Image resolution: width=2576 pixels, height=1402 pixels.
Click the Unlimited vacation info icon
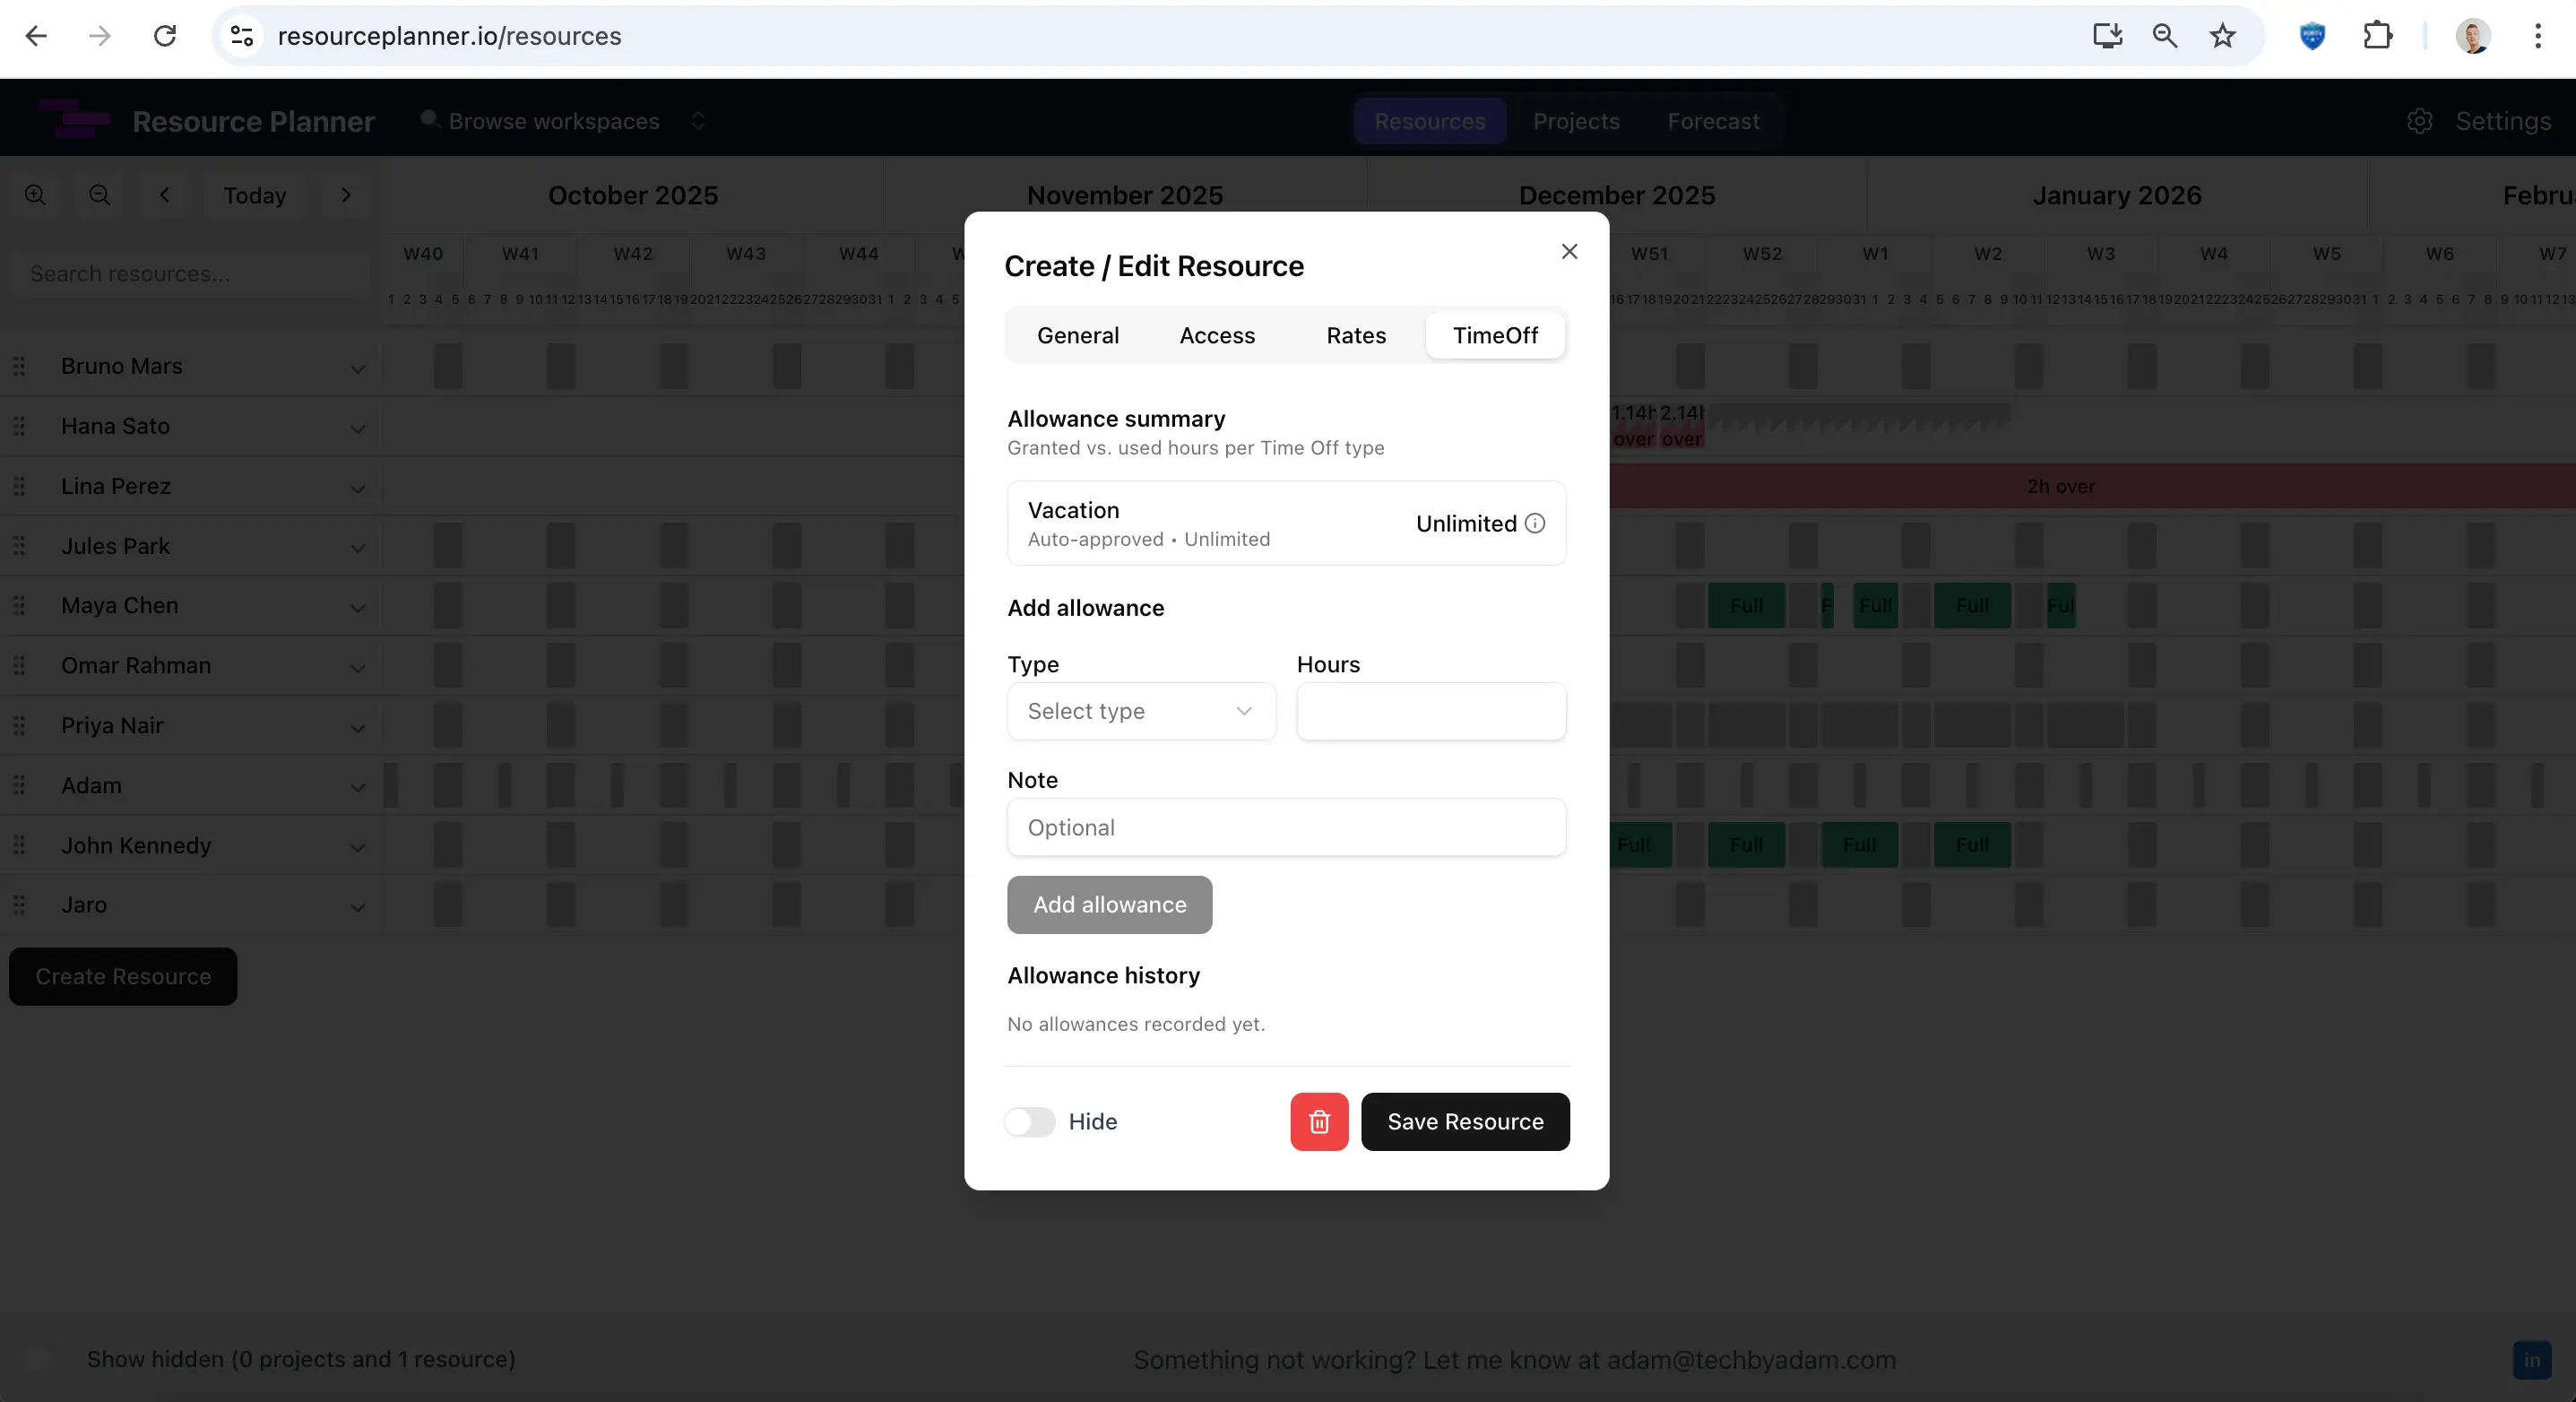tap(1535, 523)
